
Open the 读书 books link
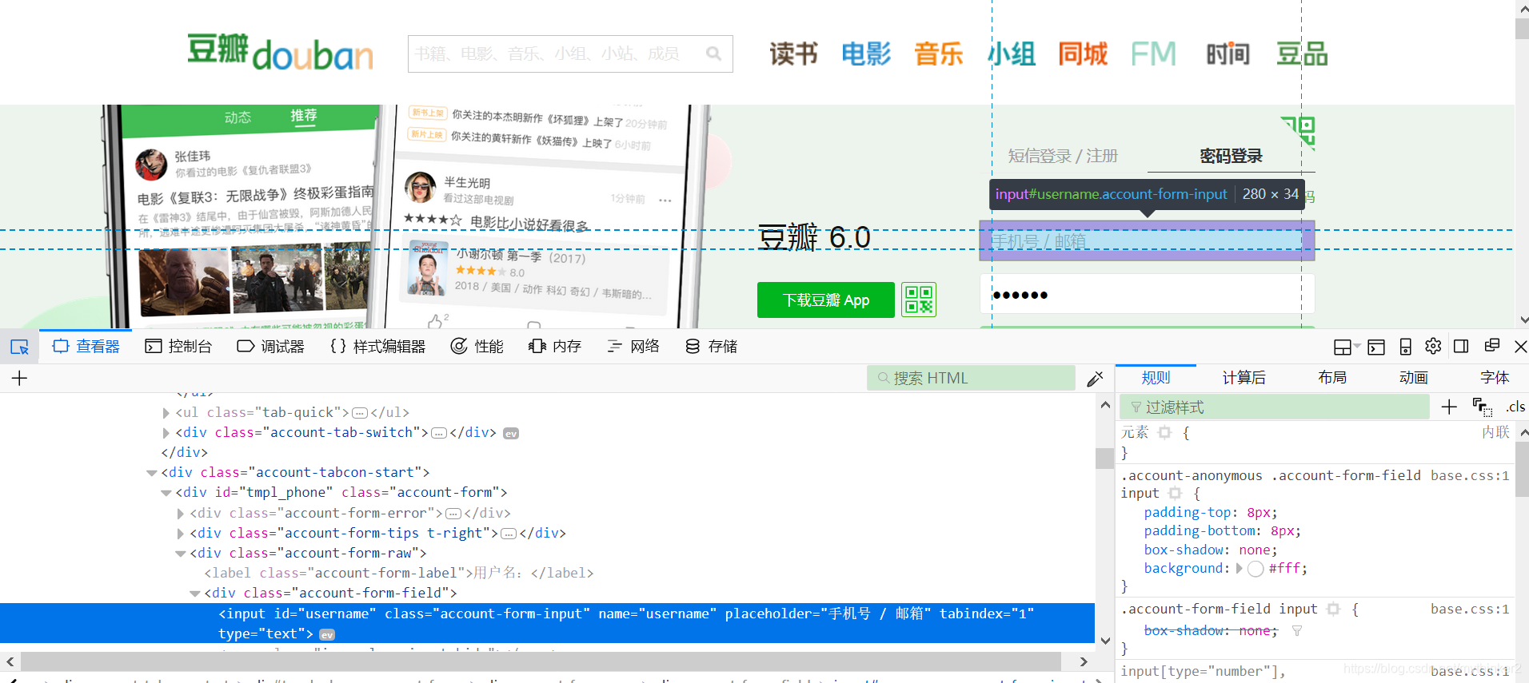click(x=793, y=54)
